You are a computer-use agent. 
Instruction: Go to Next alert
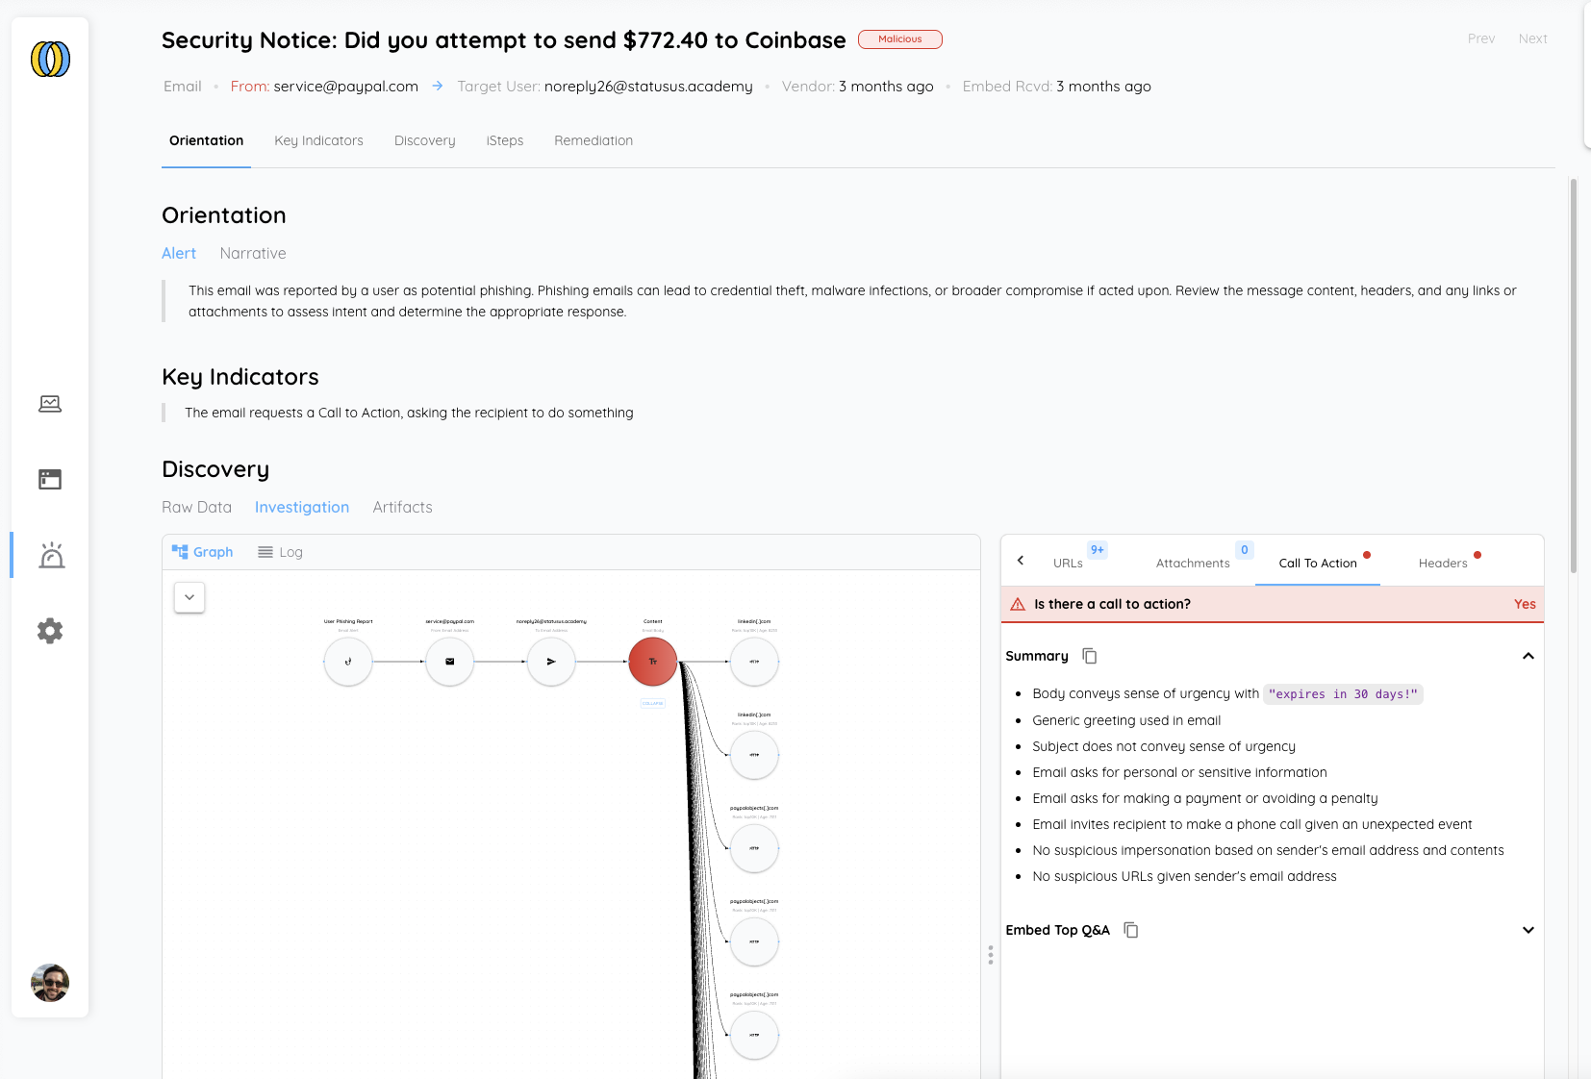tap(1532, 39)
